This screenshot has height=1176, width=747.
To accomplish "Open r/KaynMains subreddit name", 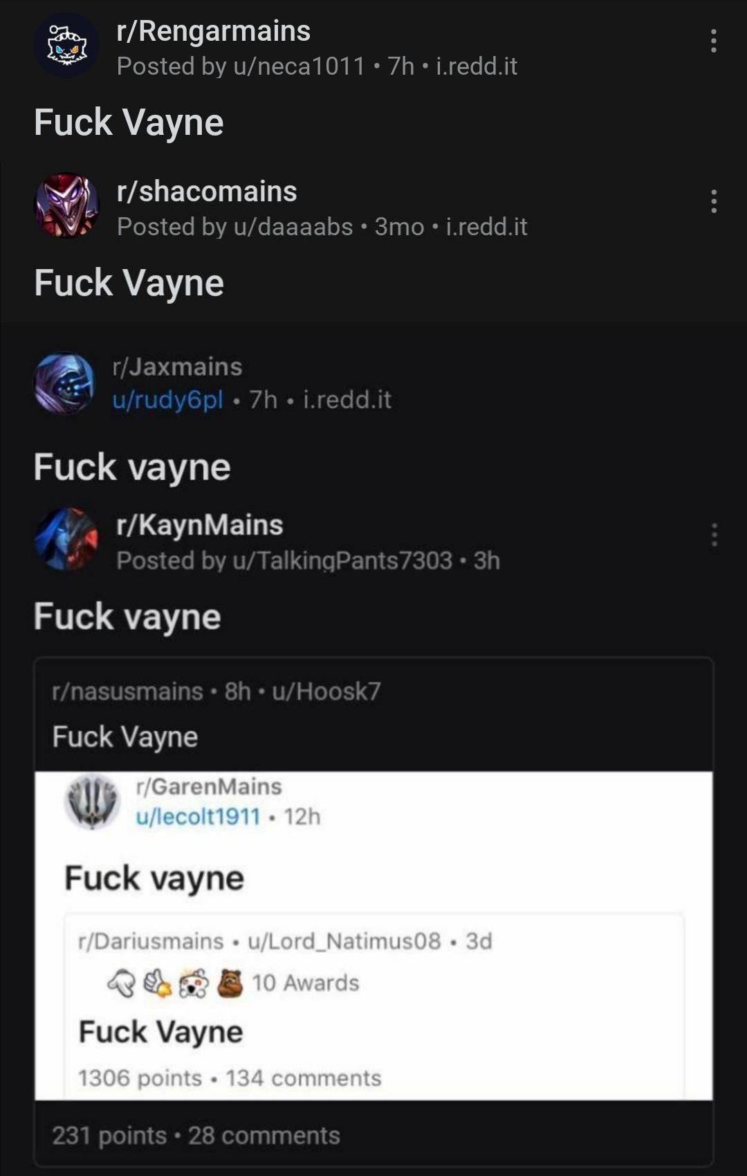I will point(200,525).
